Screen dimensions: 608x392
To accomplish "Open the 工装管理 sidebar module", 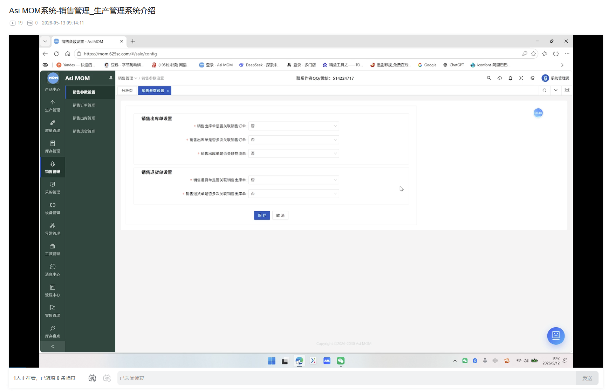I will (53, 250).
